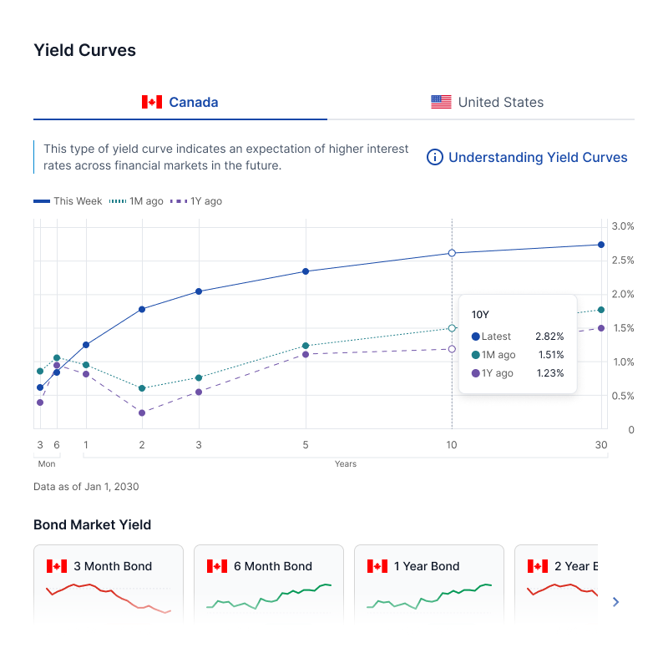668x668 pixels.
Task: Click the 2 Year Bond flag icon
Action: pyautogui.click(x=537, y=566)
